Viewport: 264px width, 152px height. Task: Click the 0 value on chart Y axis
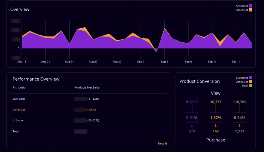[x=18, y=48]
